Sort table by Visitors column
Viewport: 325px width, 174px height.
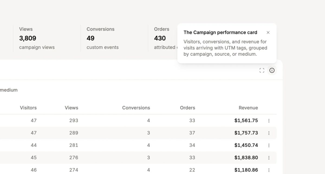(28, 108)
